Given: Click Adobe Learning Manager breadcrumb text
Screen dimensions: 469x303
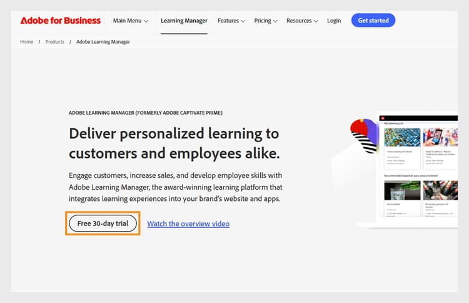Looking at the screenshot, I should tap(103, 42).
